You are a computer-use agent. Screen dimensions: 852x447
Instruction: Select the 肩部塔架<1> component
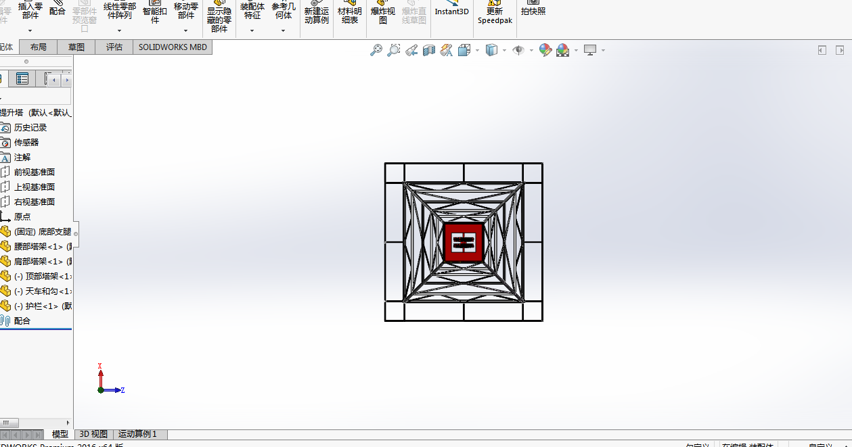pyautogui.click(x=36, y=262)
